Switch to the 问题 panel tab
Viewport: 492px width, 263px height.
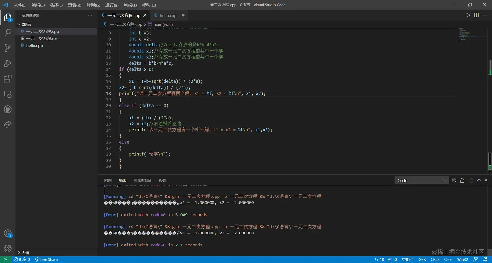(x=108, y=180)
